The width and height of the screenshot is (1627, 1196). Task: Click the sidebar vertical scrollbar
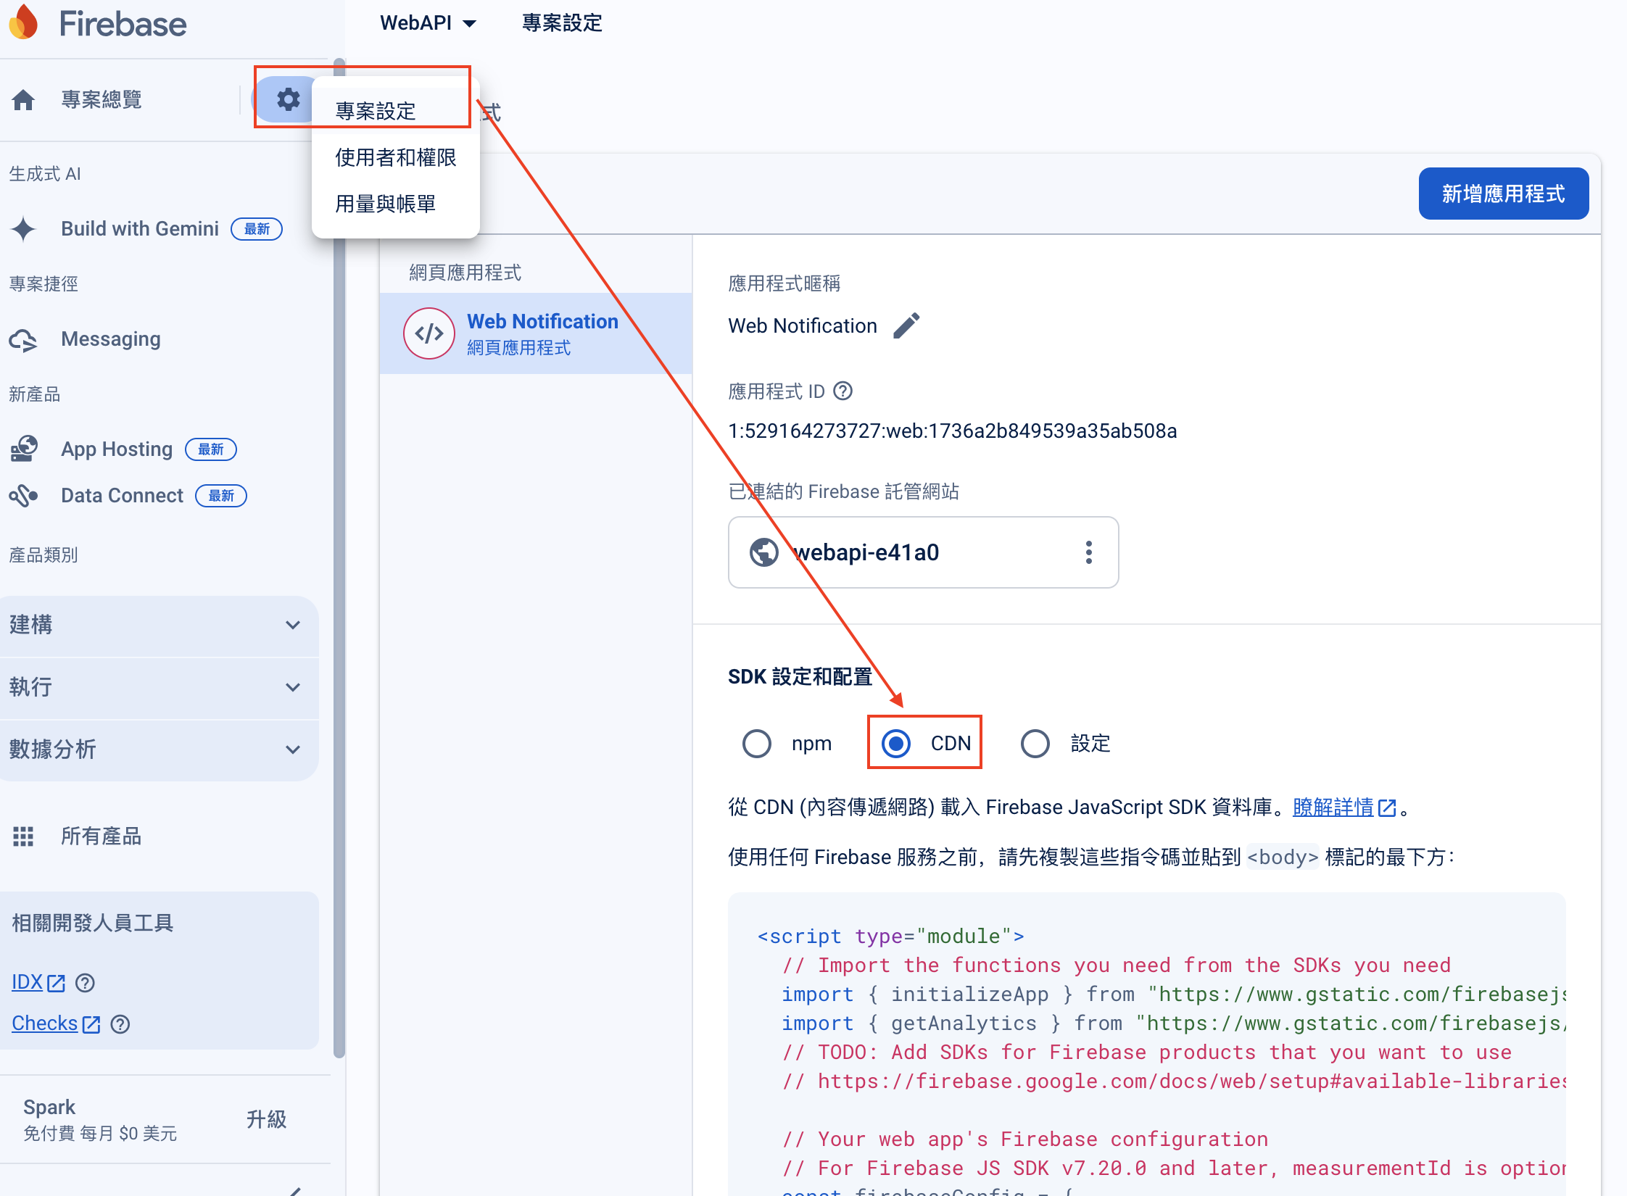pos(339,558)
